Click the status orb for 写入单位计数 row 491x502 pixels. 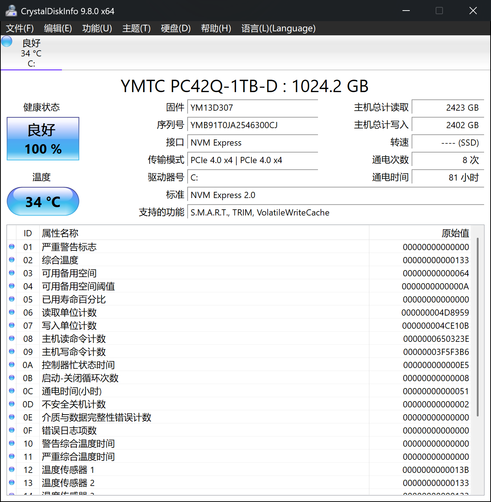tap(12, 325)
